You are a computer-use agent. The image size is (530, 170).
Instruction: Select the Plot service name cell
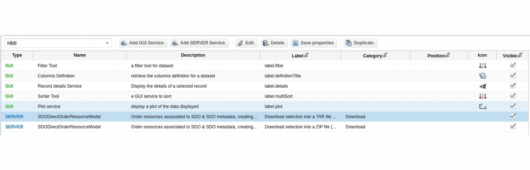(x=49, y=106)
